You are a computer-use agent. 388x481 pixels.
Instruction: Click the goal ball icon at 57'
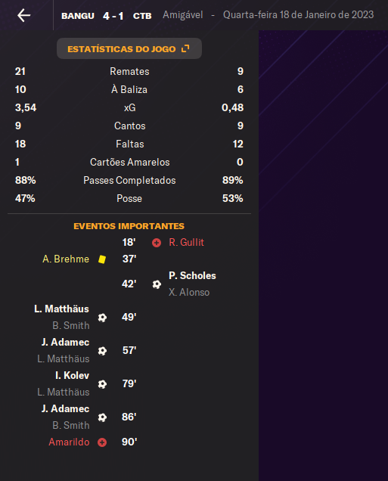coord(102,351)
